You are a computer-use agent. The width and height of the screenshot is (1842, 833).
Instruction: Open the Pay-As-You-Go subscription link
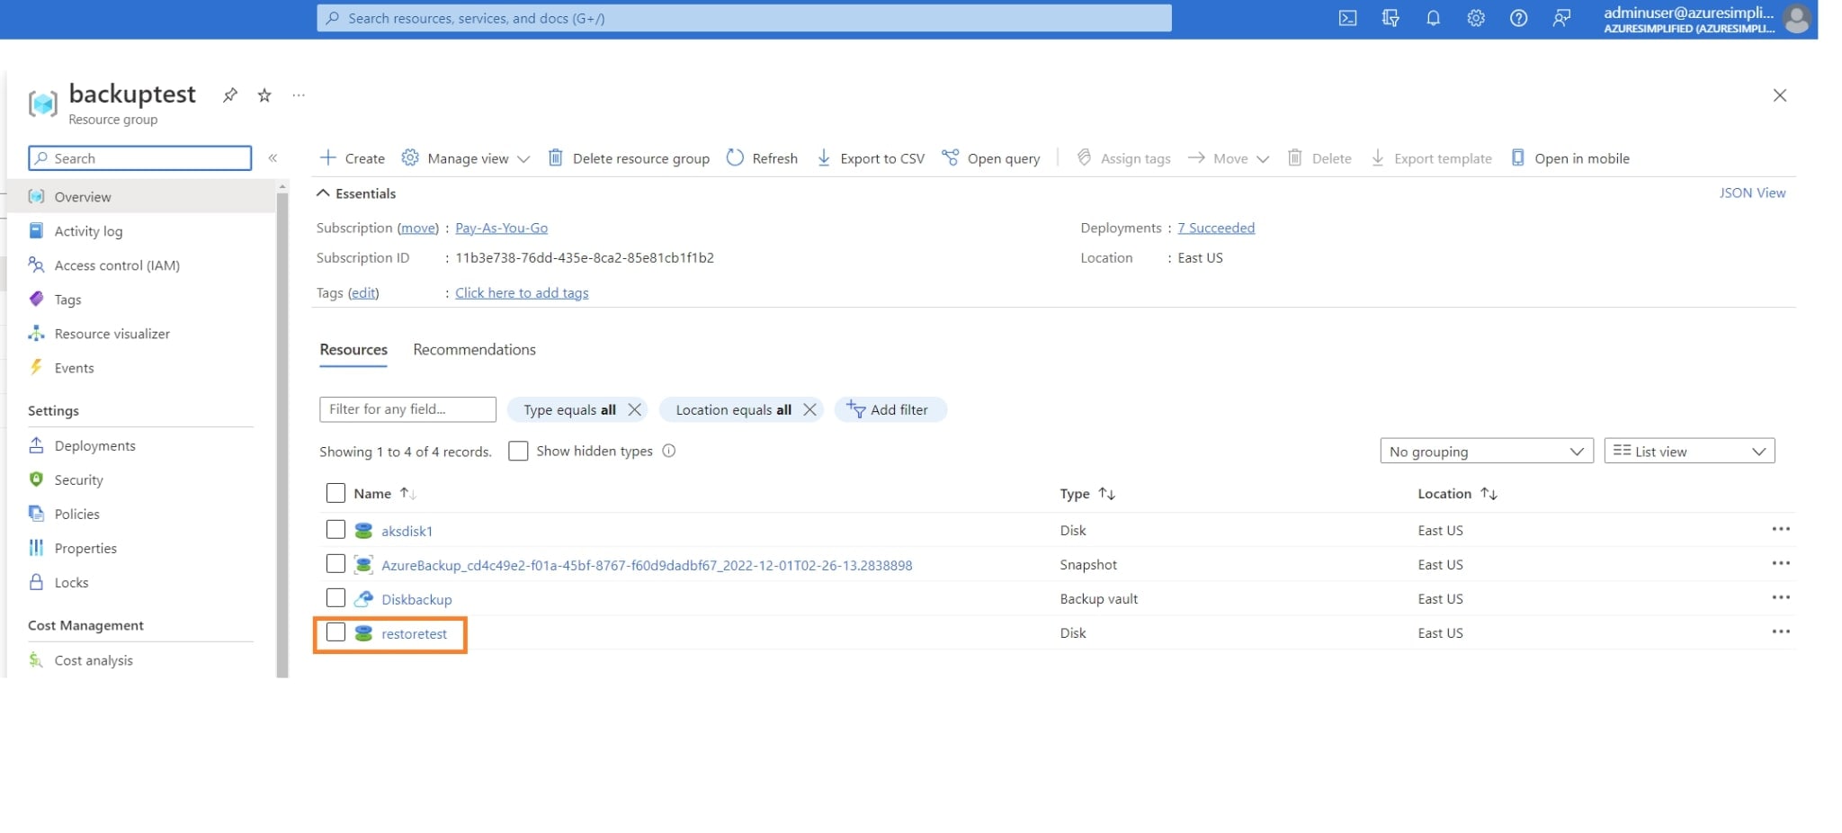click(501, 228)
